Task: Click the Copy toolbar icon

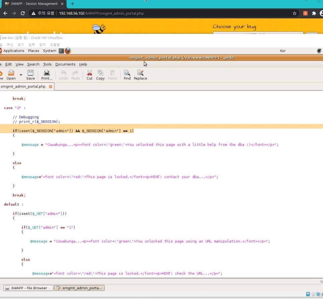Action: click(100, 75)
